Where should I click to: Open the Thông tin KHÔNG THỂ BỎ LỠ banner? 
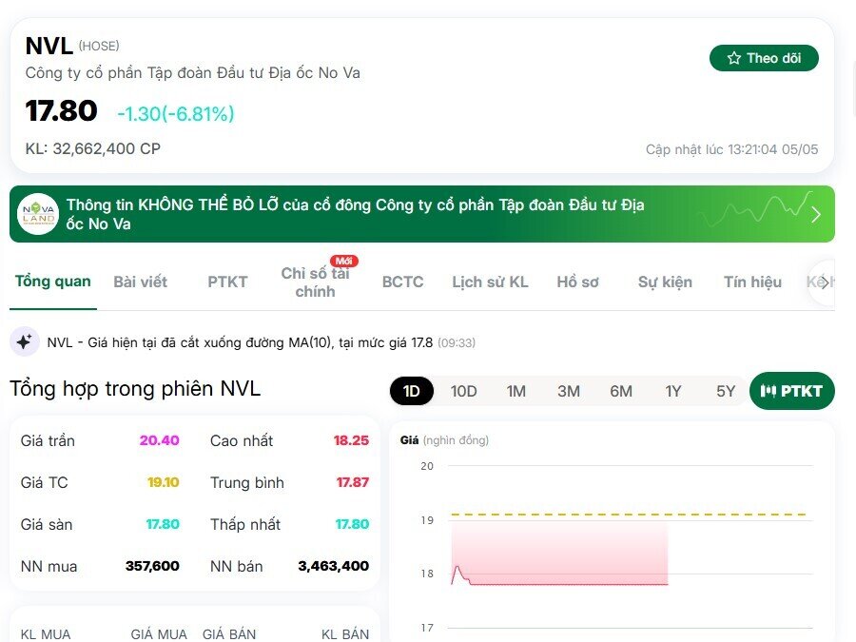click(x=422, y=214)
